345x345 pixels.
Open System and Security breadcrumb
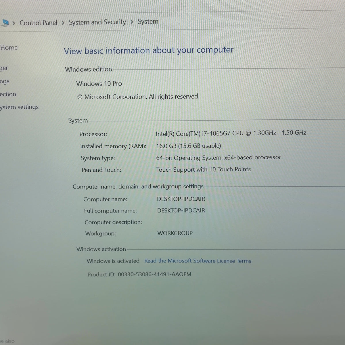coord(97,22)
